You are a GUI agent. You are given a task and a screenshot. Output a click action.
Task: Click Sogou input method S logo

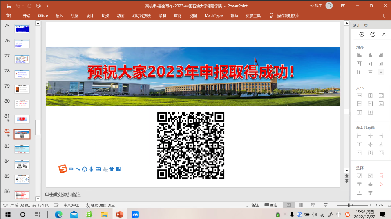[x=63, y=169]
